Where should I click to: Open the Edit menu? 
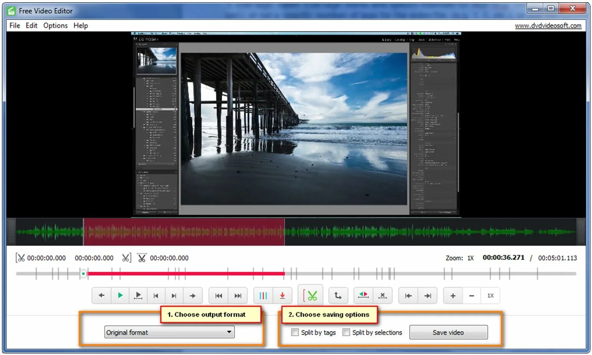point(31,26)
